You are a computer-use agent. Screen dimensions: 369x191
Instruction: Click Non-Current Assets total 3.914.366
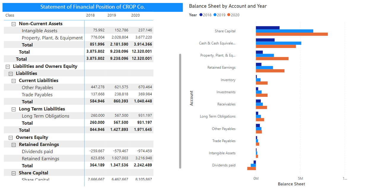(143, 44)
